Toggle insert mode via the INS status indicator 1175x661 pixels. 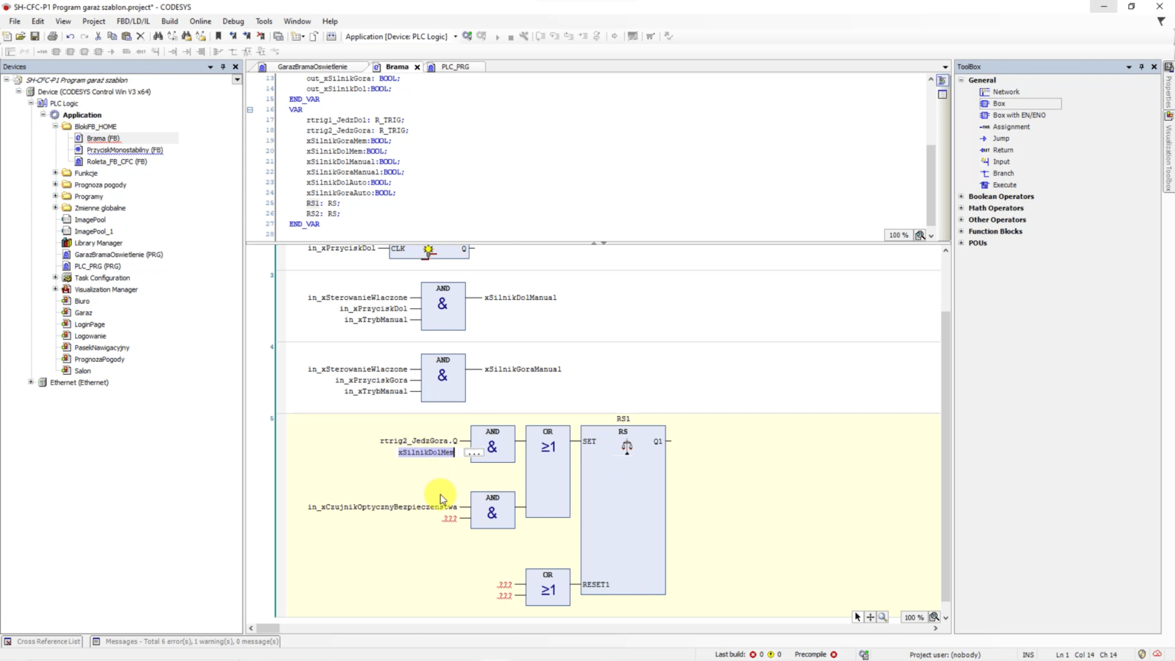tap(1029, 654)
